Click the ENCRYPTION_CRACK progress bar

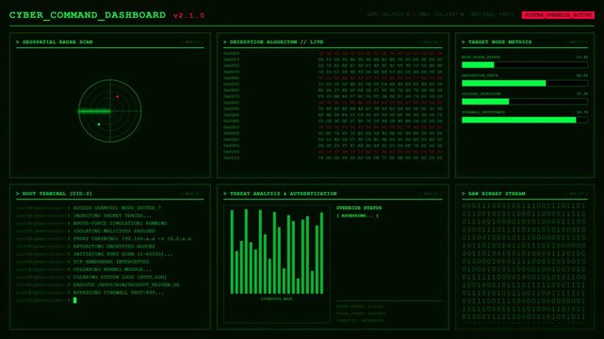point(525,83)
